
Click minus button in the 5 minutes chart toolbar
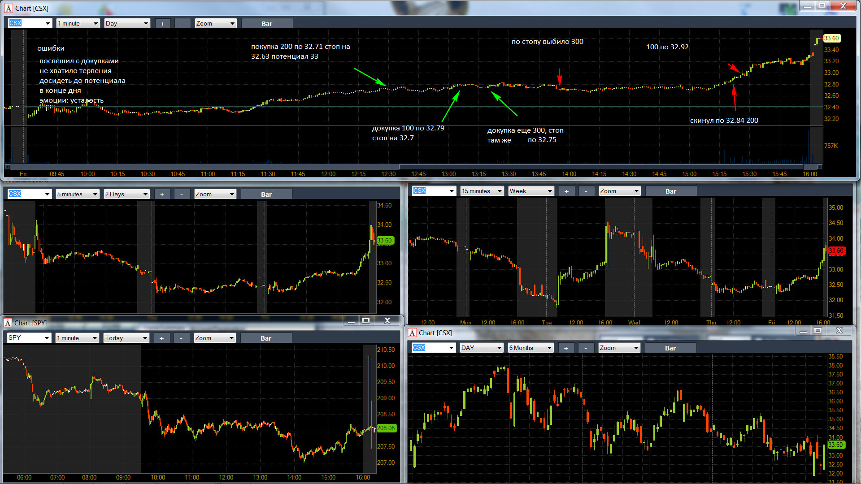182,194
